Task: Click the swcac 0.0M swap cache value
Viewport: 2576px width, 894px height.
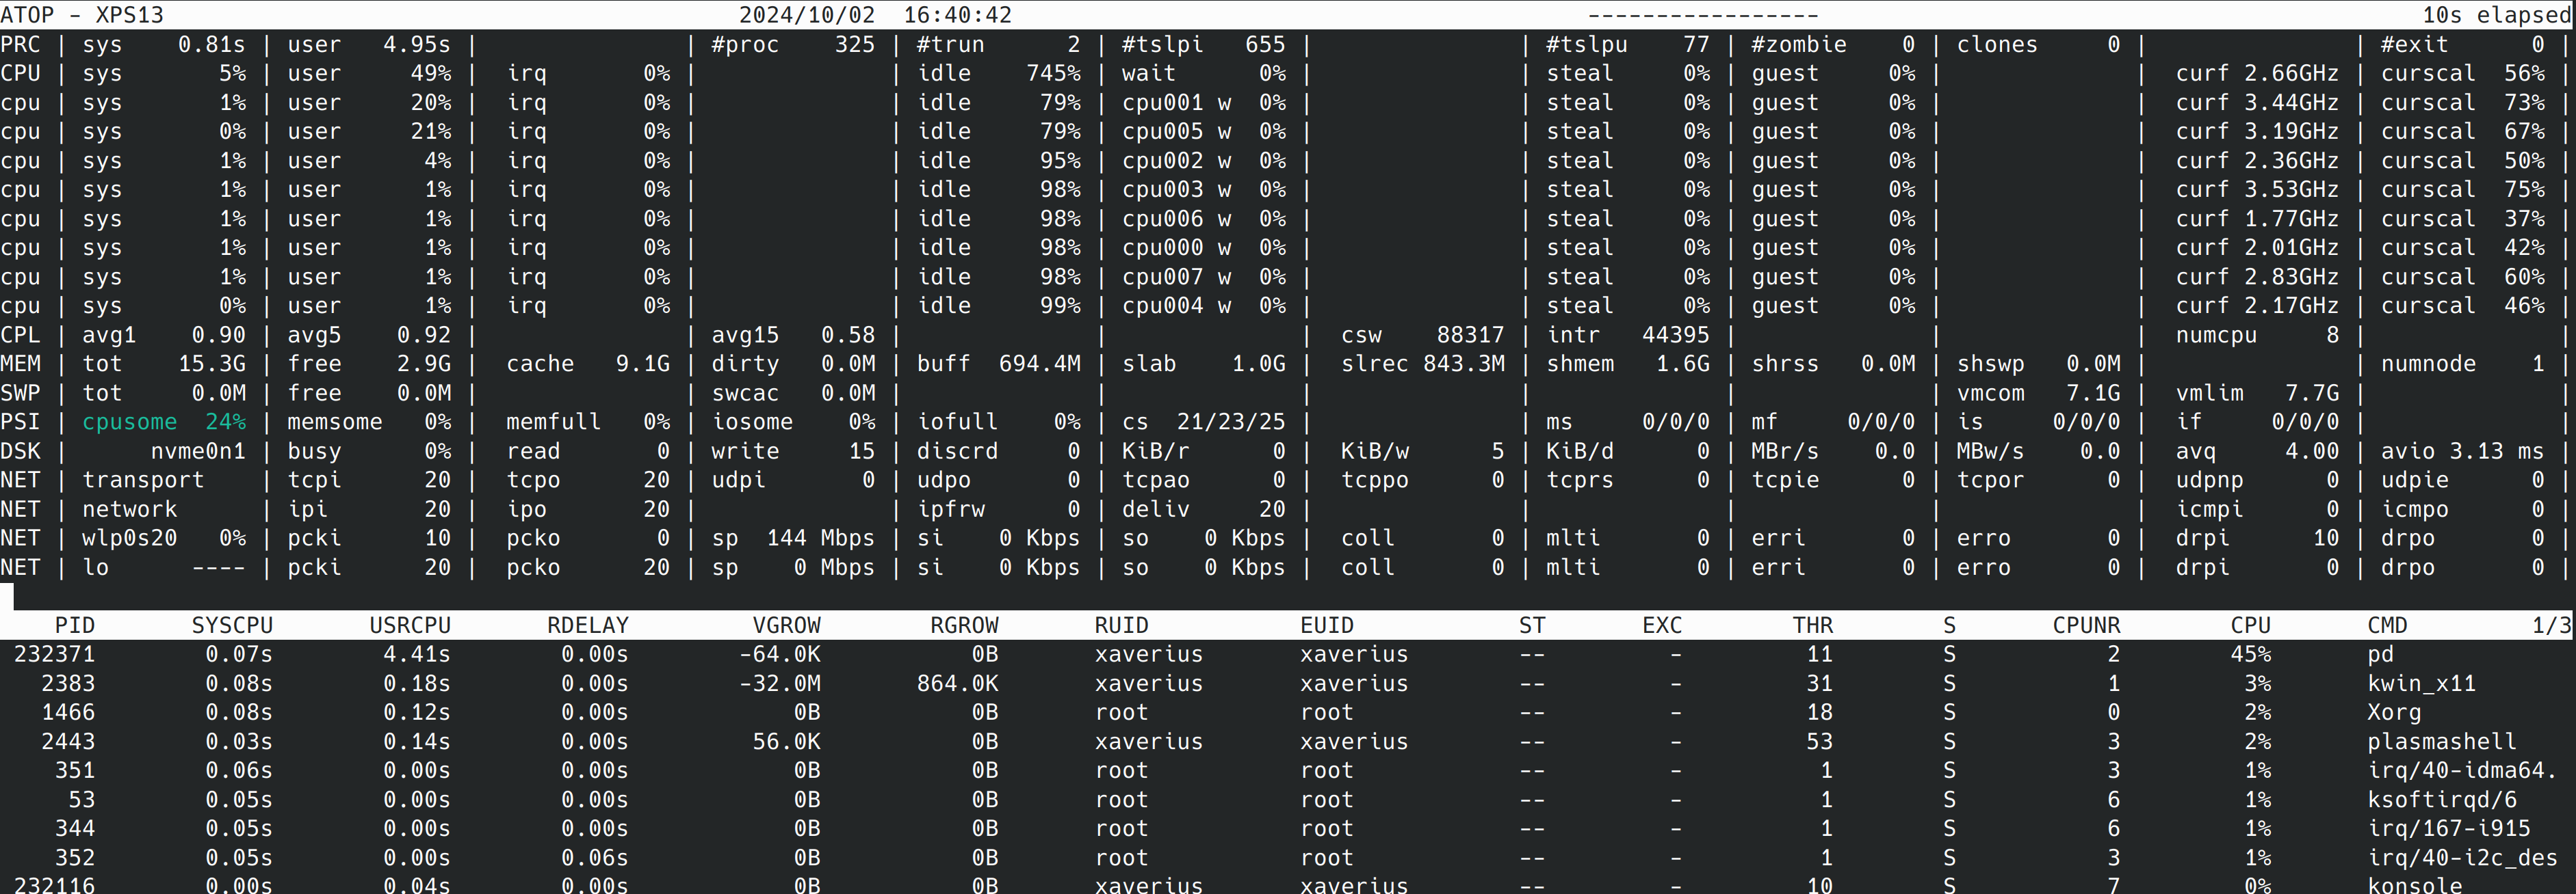Action: pos(793,394)
